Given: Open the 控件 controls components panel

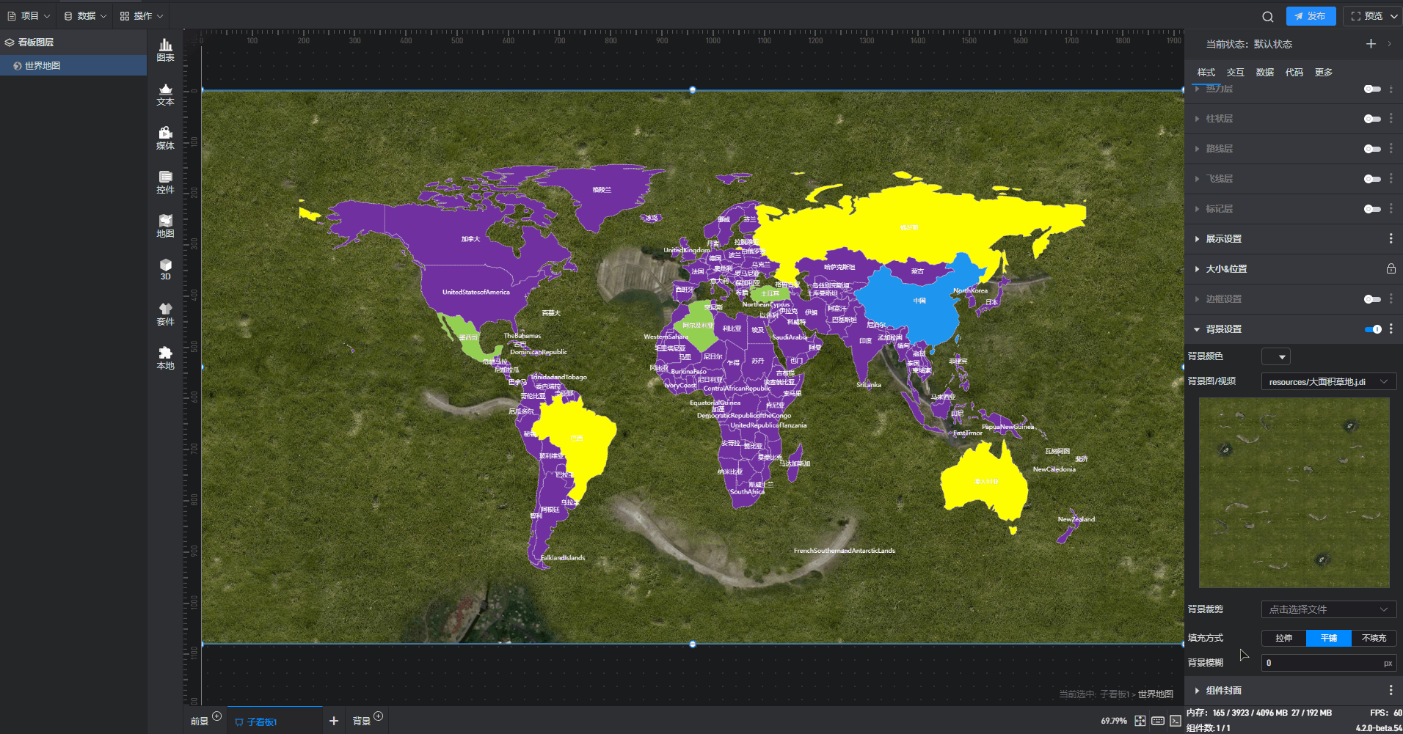Looking at the screenshot, I should pyautogui.click(x=165, y=182).
